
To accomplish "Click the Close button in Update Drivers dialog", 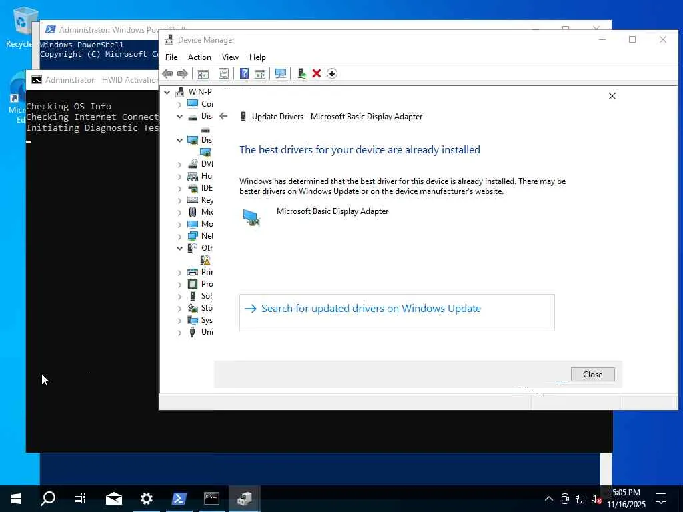I will tap(592, 375).
